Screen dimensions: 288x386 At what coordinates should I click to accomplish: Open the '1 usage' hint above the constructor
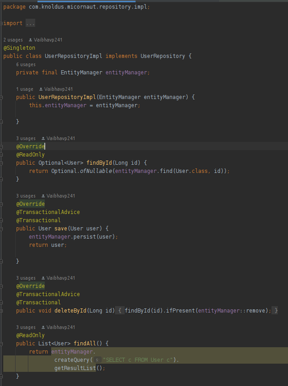pyautogui.click(x=25, y=89)
